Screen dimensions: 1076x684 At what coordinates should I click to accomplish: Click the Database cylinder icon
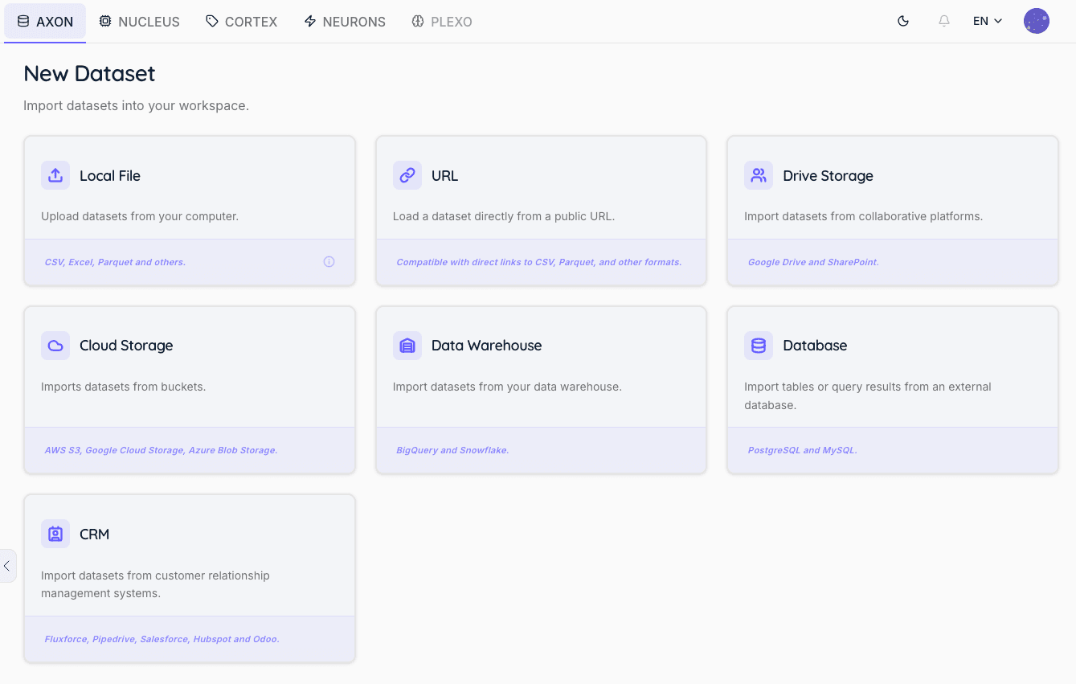(759, 346)
